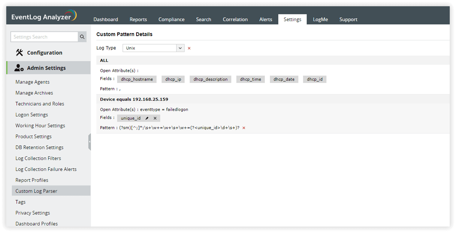Click the unique_id regex pattern text
The image size is (456, 233).
click(179, 128)
